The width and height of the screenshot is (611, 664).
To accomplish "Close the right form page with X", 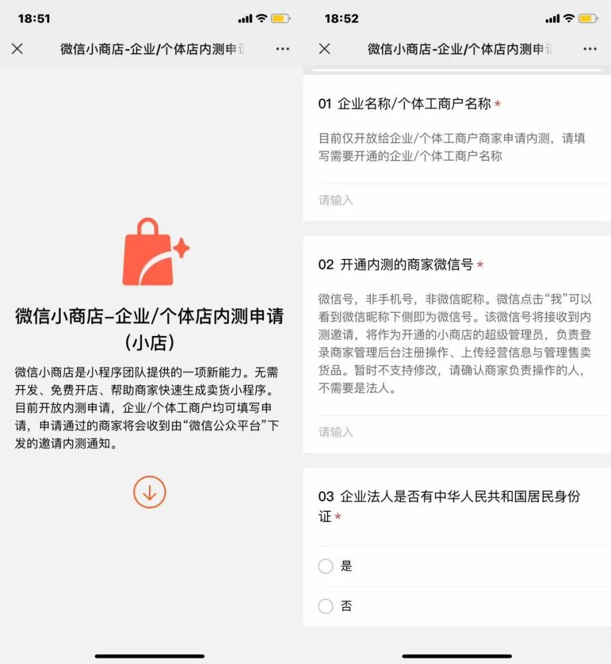I will pyautogui.click(x=324, y=48).
